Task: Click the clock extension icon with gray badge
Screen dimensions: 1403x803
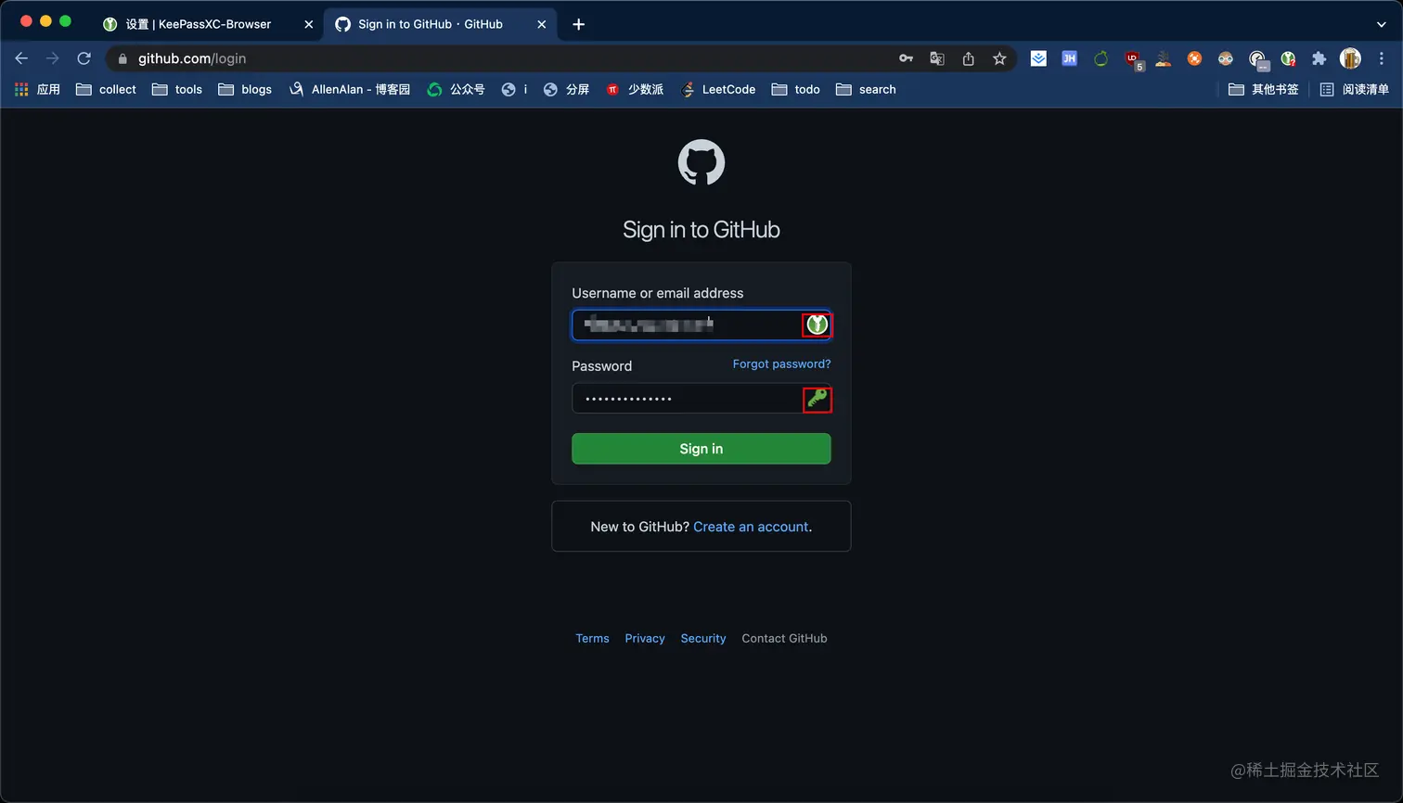Action: click(1257, 59)
